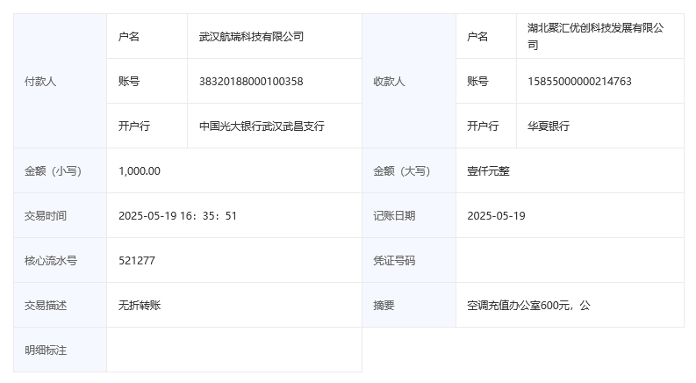
Task: Click the 摘要 label cell
Action: click(x=384, y=306)
